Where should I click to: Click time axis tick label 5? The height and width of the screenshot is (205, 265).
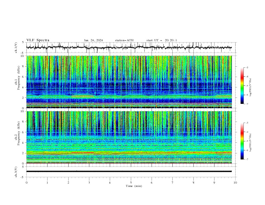click(131, 183)
